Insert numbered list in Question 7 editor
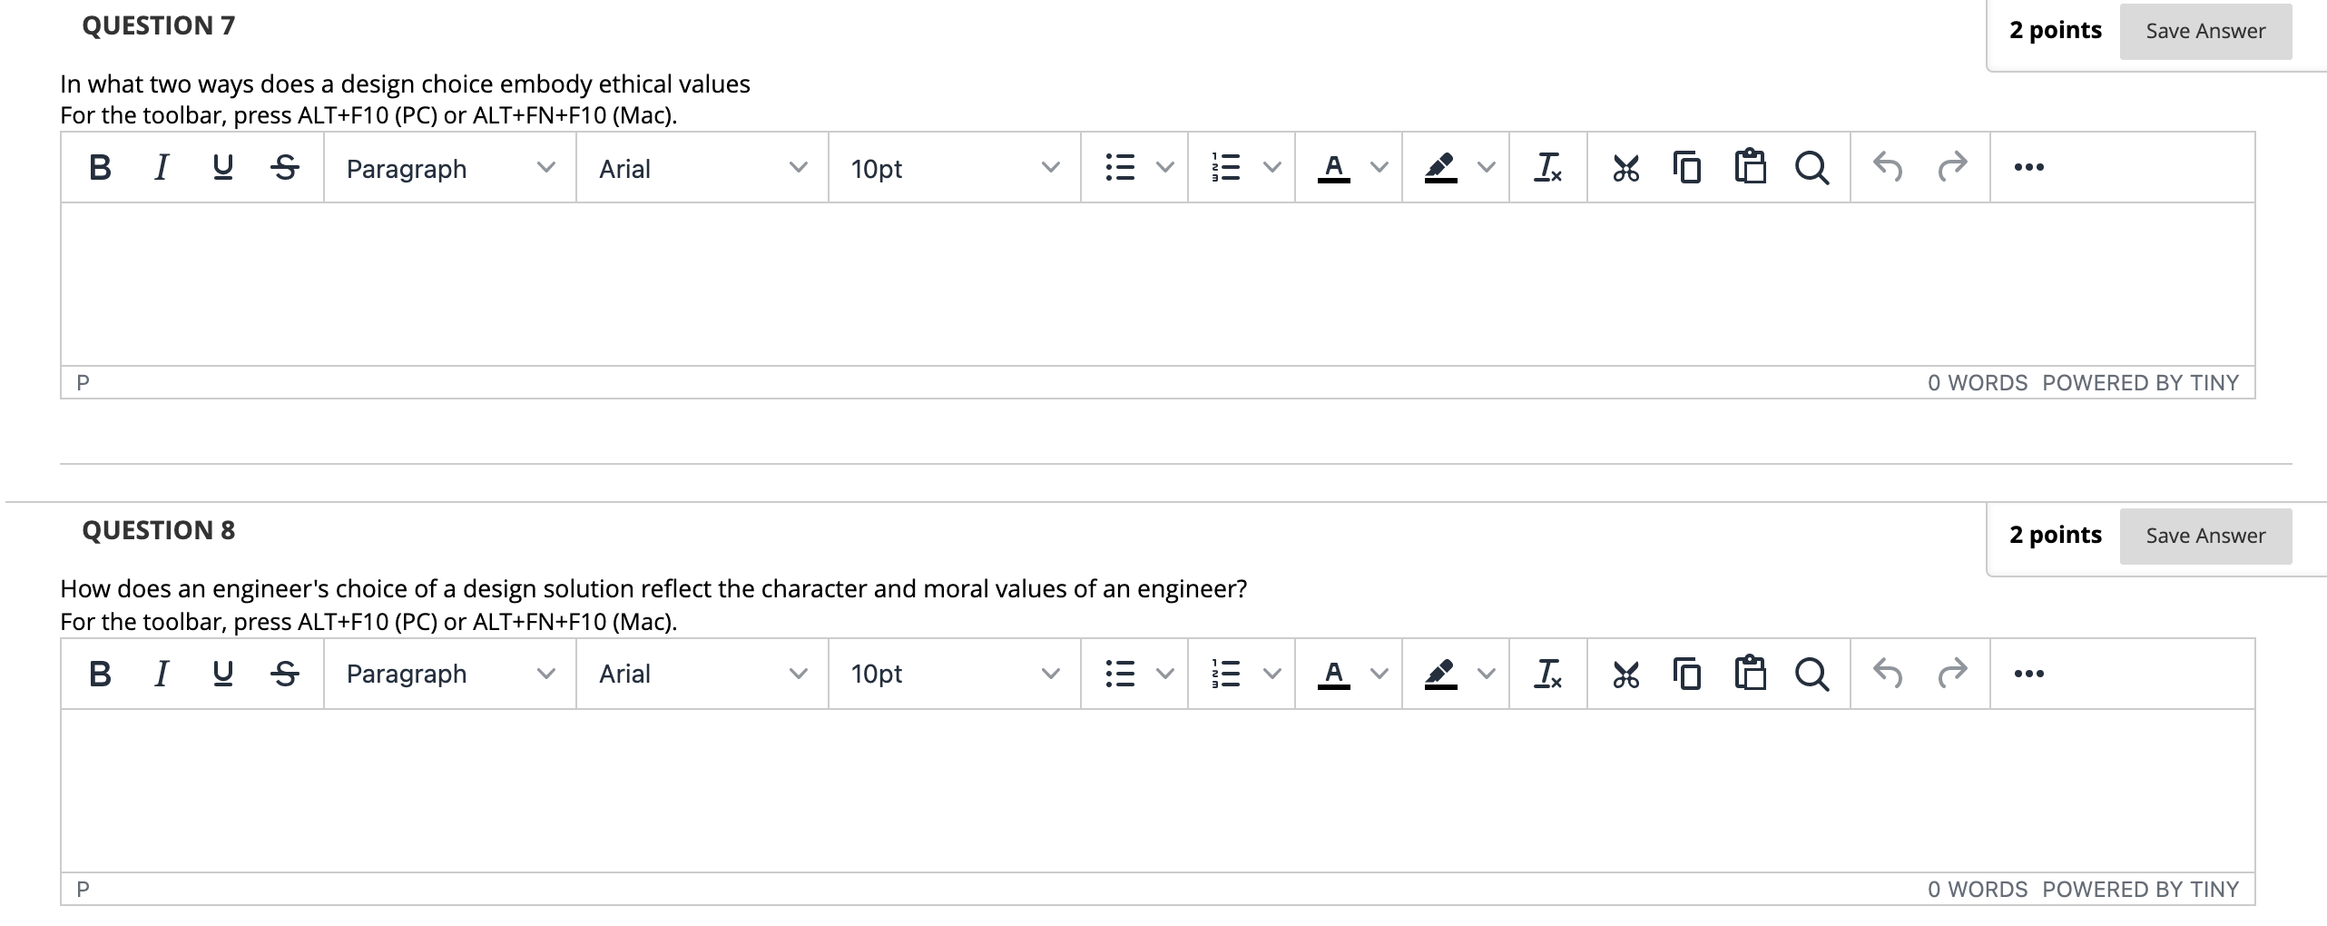The height and width of the screenshot is (926, 2327). click(x=1227, y=168)
